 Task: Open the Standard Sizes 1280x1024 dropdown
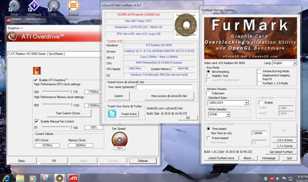tap(228, 103)
